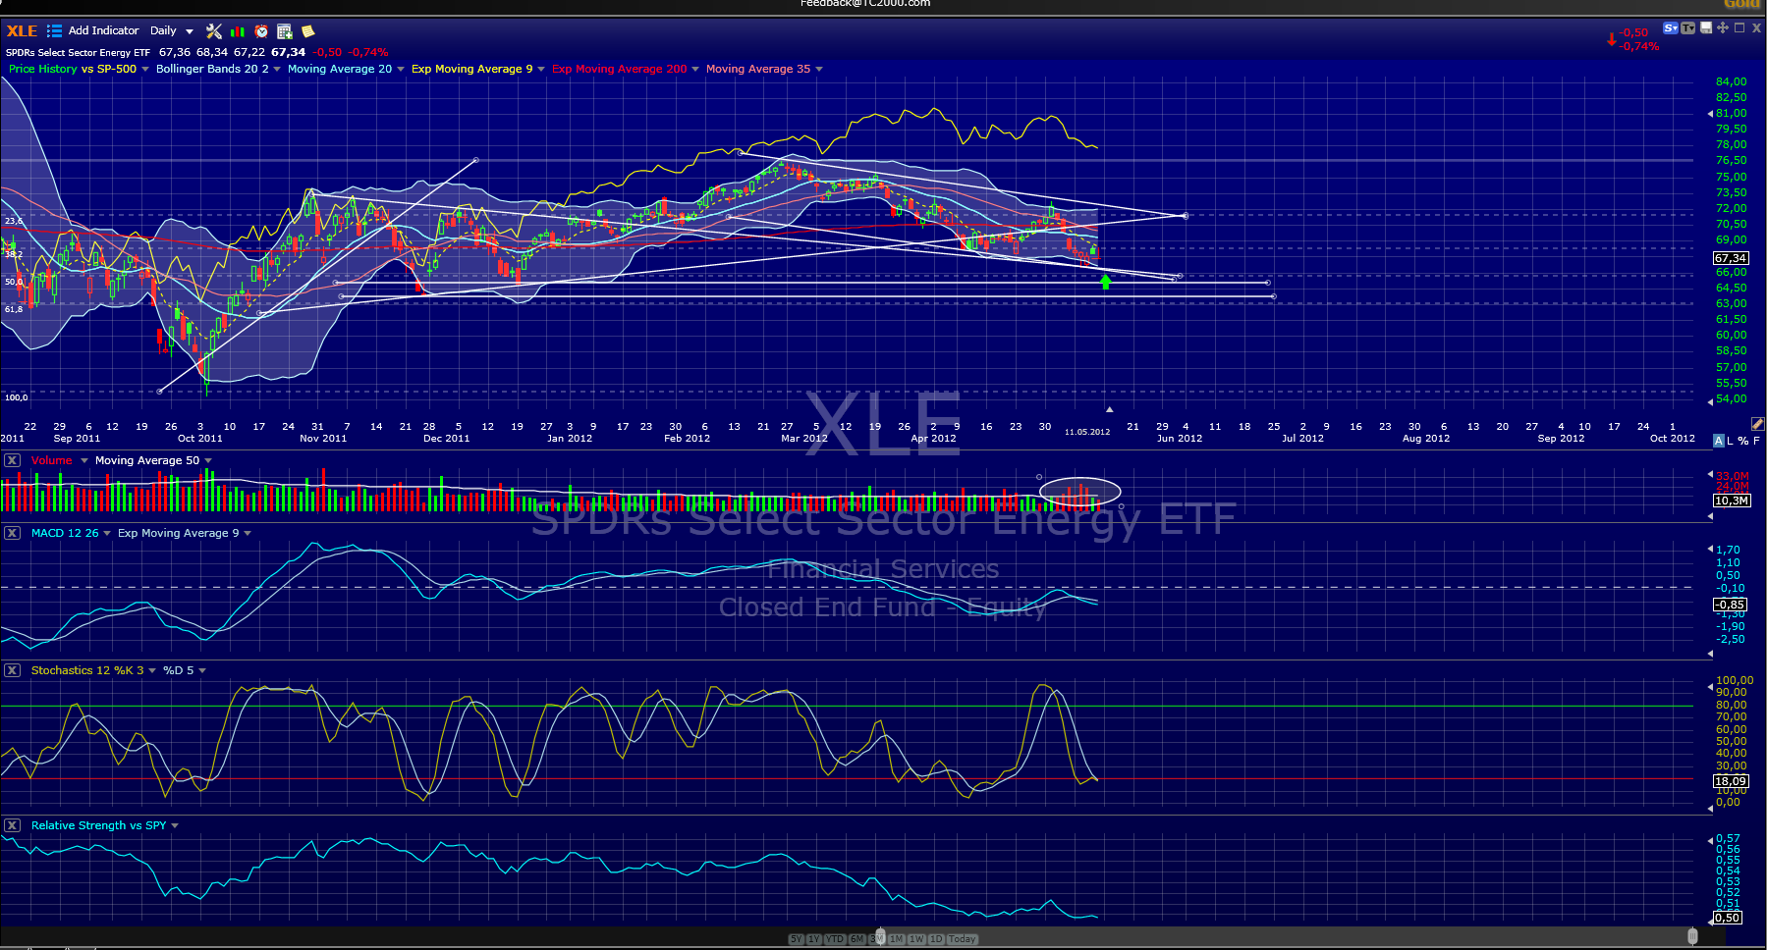Viewport: 1767px width, 950px height.
Task: Click the 18,09 stochastics value tag
Action: coord(1731,781)
